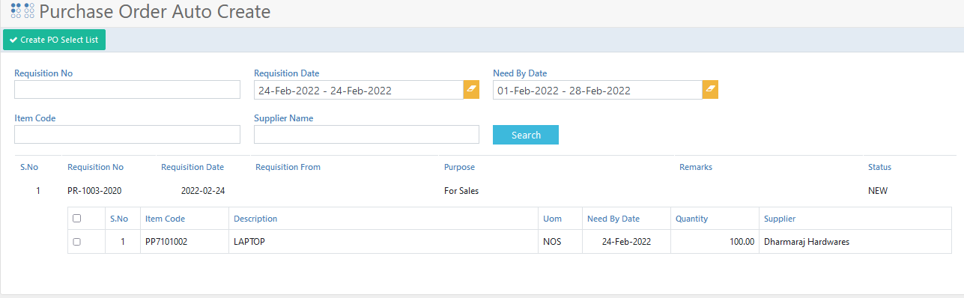Click the Status column header
The width and height of the screenshot is (964, 298).
879,167
